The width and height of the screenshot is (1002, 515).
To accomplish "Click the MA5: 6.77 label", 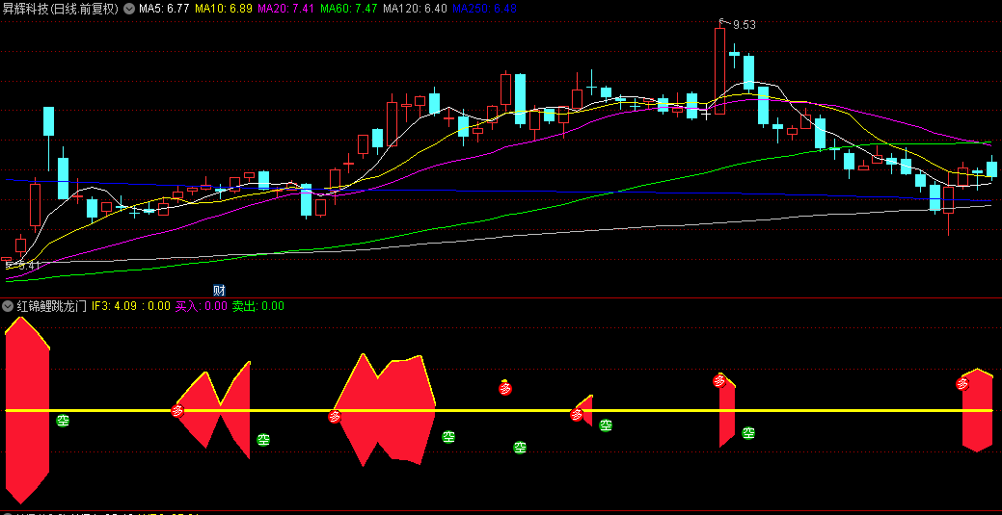I will pyautogui.click(x=164, y=9).
